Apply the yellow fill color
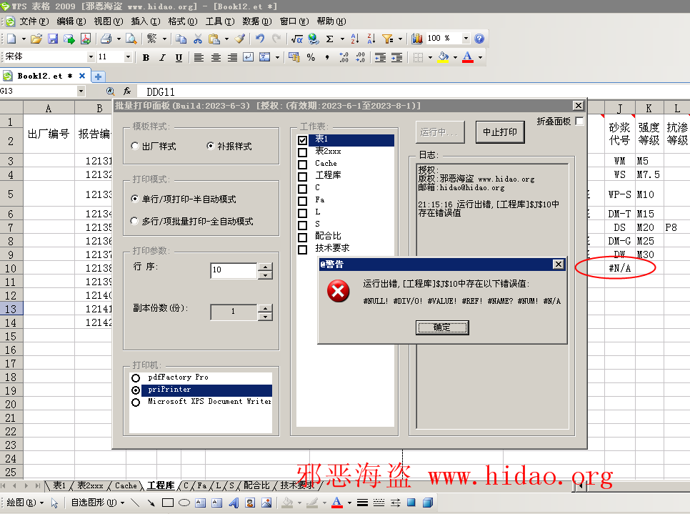 click(x=443, y=57)
